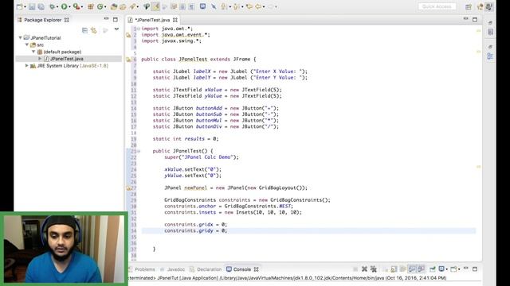Click the Save All toolbar icon
510x286 pixels.
pos(41,6)
